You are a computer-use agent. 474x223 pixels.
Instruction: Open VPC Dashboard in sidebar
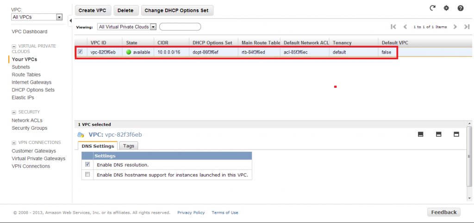tap(29, 32)
